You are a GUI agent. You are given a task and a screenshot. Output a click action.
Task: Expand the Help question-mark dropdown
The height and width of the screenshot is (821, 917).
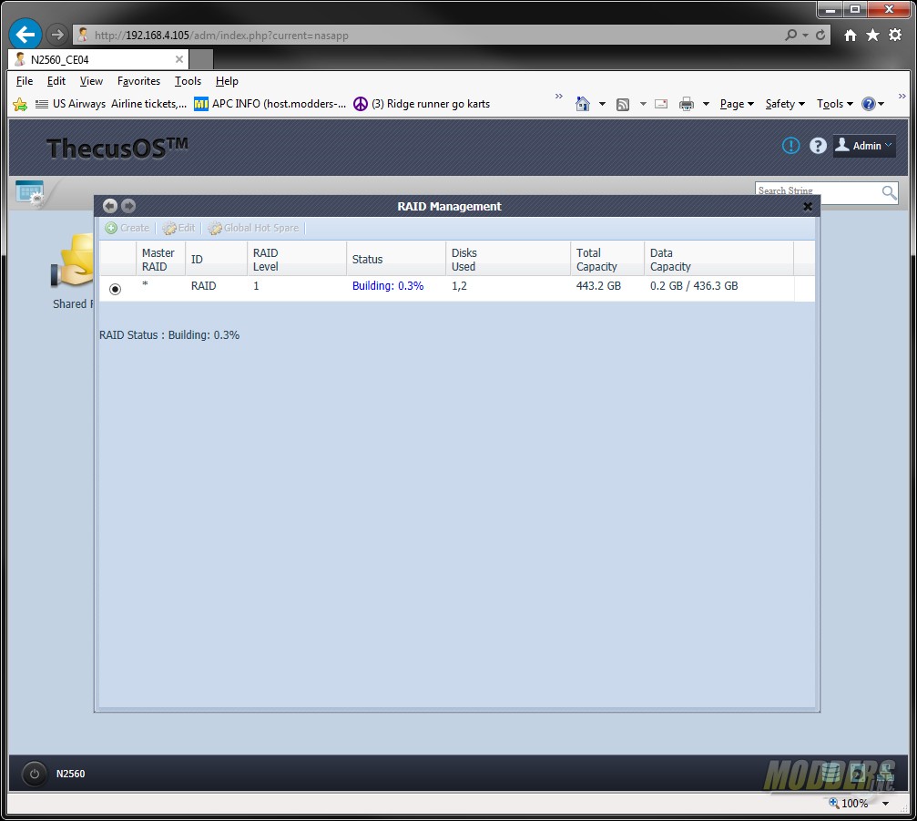pyautogui.click(x=881, y=104)
